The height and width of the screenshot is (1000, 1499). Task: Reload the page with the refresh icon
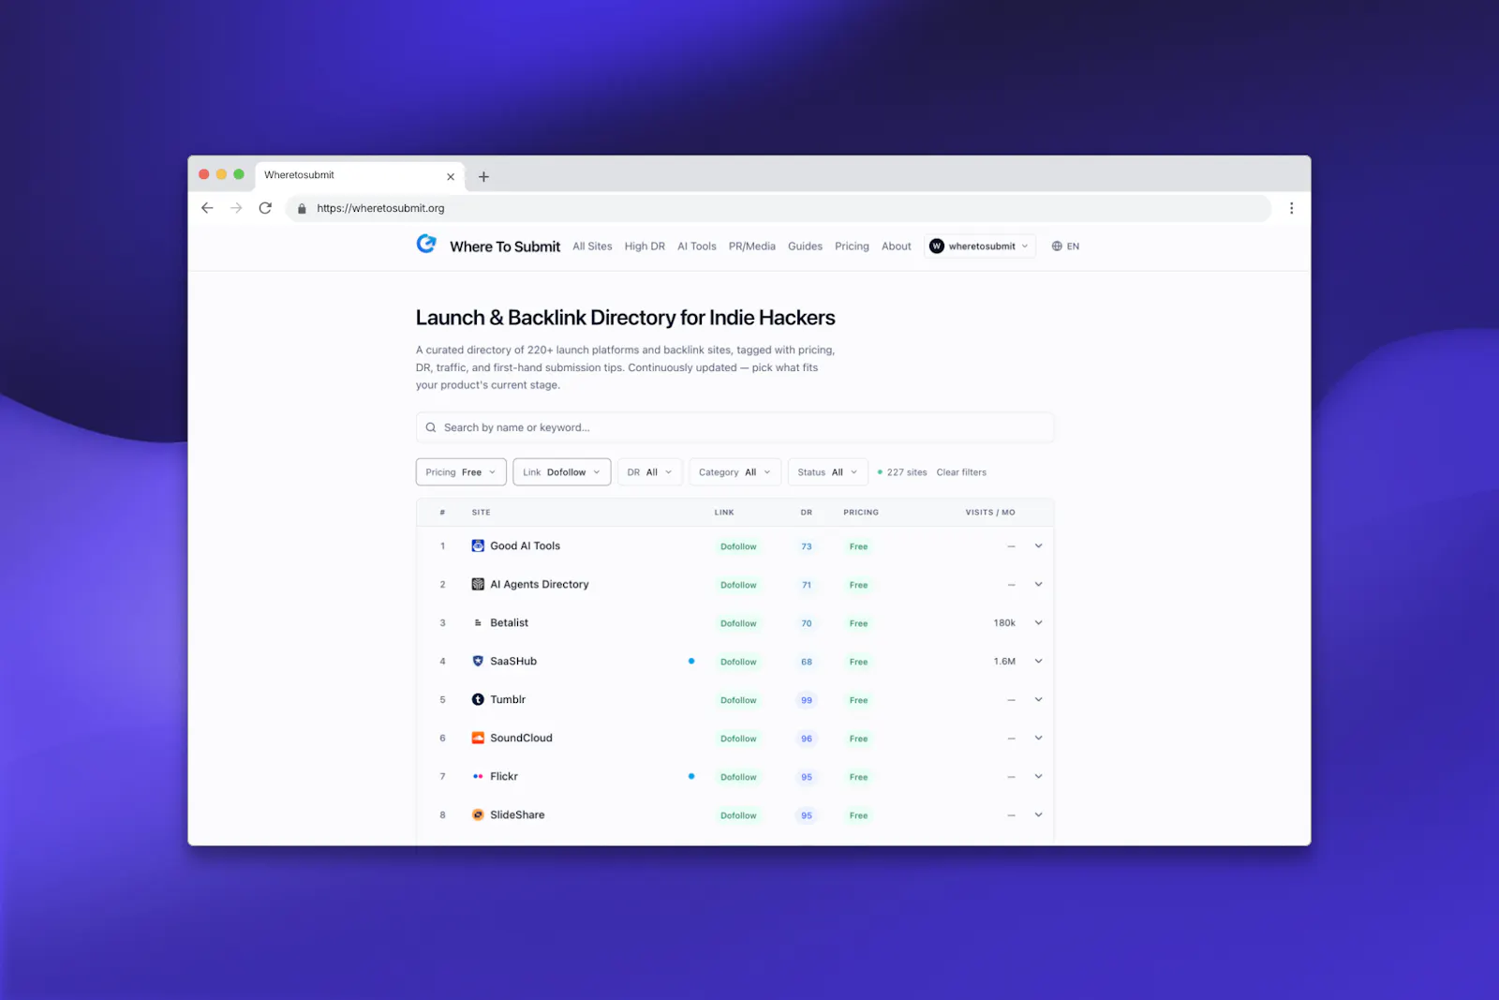pyautogui.click(x=265, y=208)
